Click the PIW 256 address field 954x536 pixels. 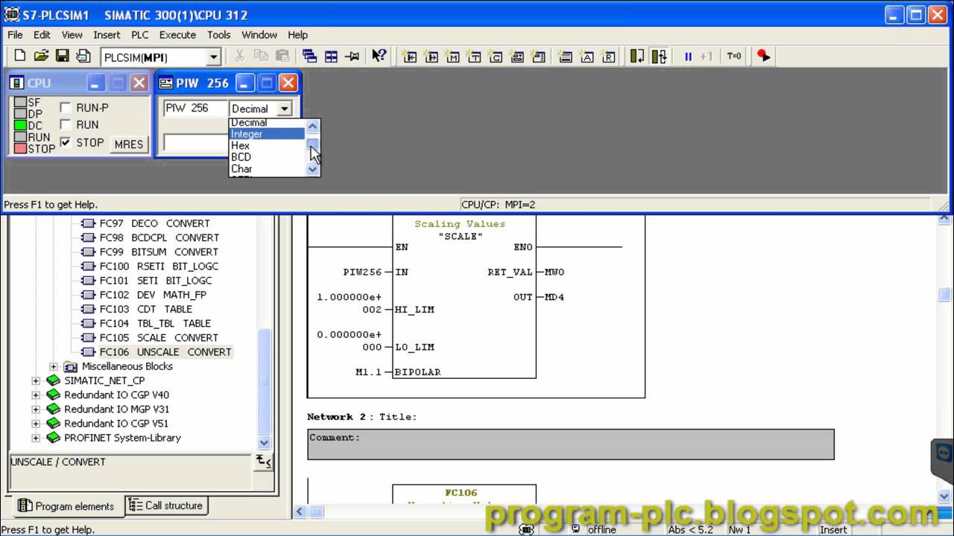(x=195, y=108)
